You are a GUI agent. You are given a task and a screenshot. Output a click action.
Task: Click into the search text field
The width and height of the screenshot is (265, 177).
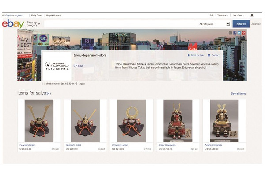pos(119,24)
